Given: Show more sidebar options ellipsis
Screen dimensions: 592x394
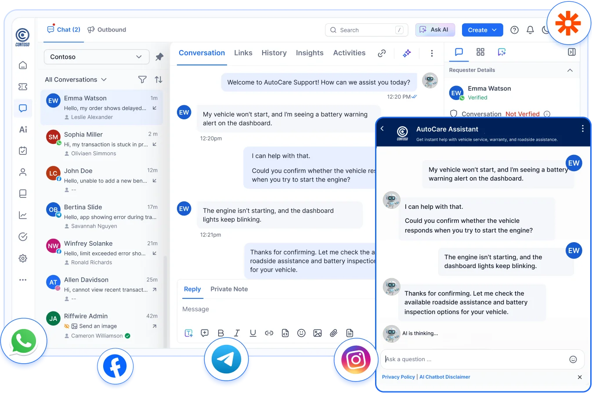Looking at the screenshot, I should (23, 279).
